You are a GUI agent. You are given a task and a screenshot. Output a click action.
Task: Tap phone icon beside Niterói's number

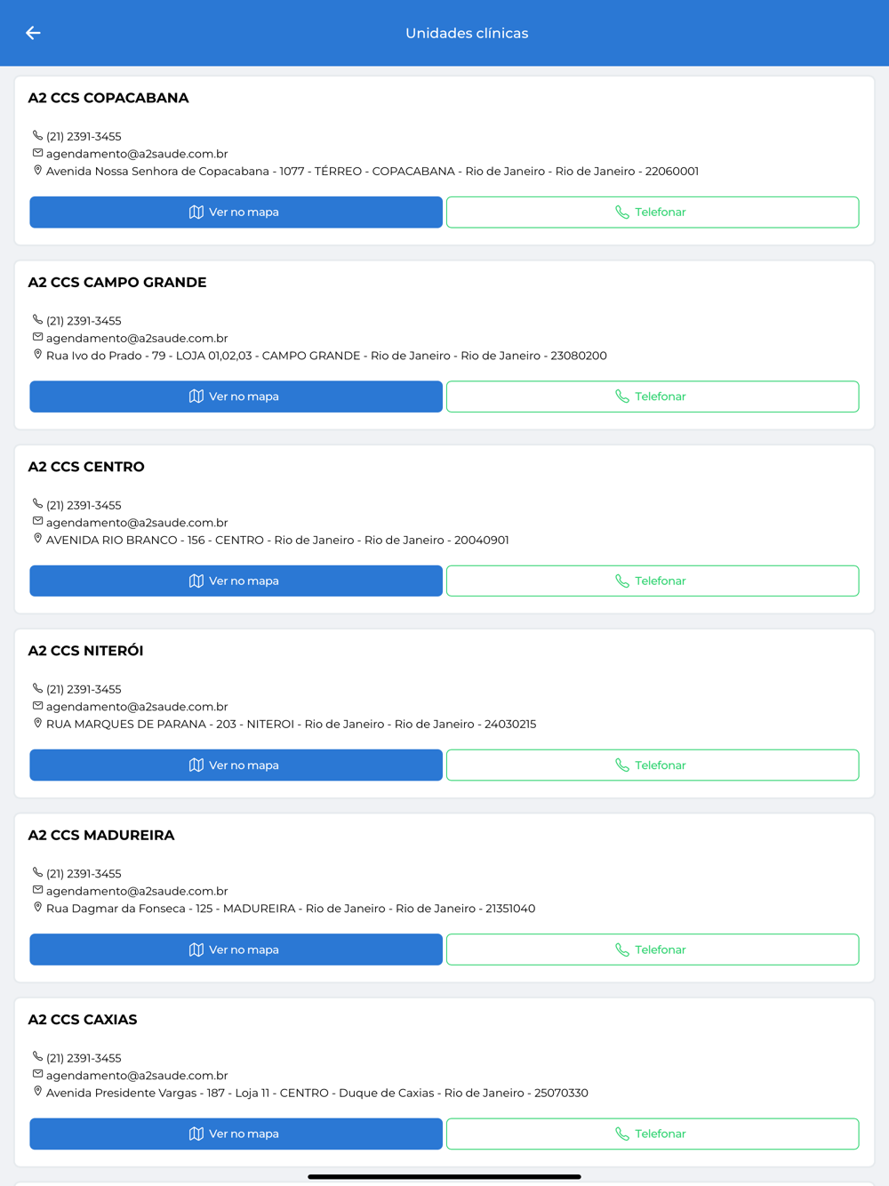click(37, 689)
